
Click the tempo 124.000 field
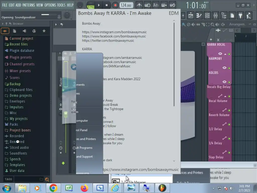pos(126,5)
